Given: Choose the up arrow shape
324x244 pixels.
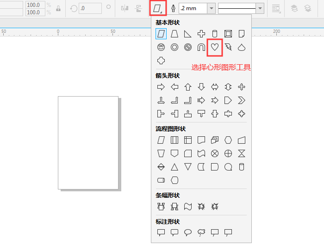Looking at the screenshot, I should pos(188,87).
